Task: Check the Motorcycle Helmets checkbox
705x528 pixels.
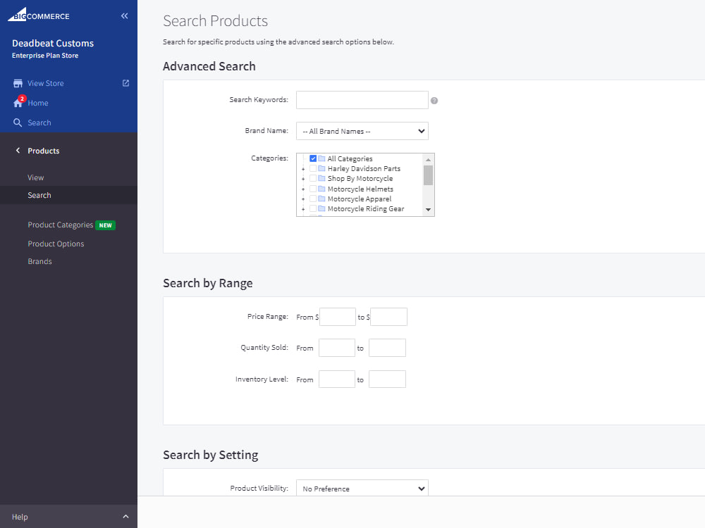Action: pyautogui.click(x=313, y=189)
